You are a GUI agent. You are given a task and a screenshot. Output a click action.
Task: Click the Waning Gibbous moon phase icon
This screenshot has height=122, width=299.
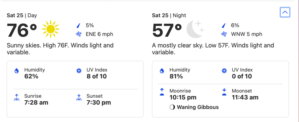click(172, 107)
